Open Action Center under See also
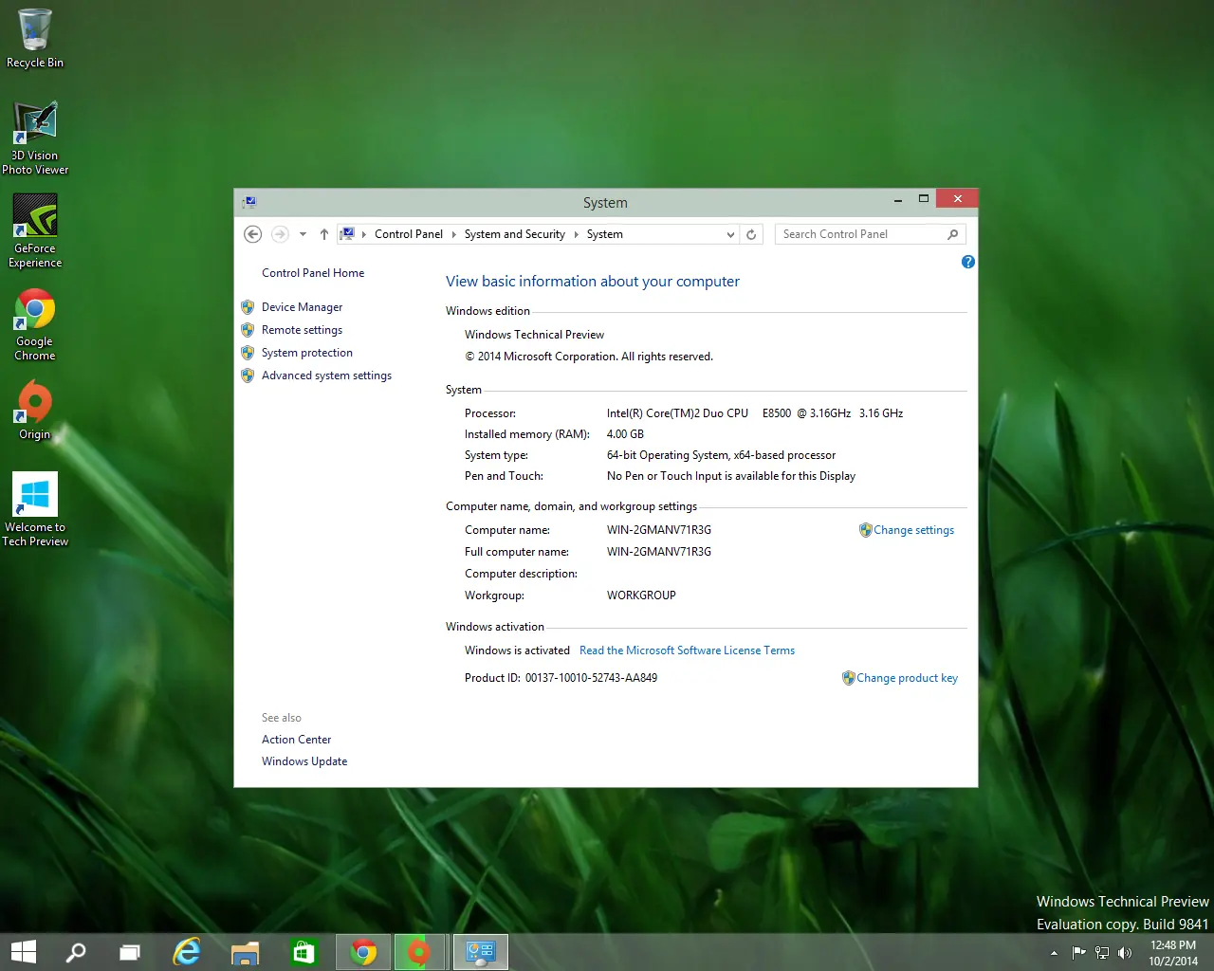 [296, 740]
